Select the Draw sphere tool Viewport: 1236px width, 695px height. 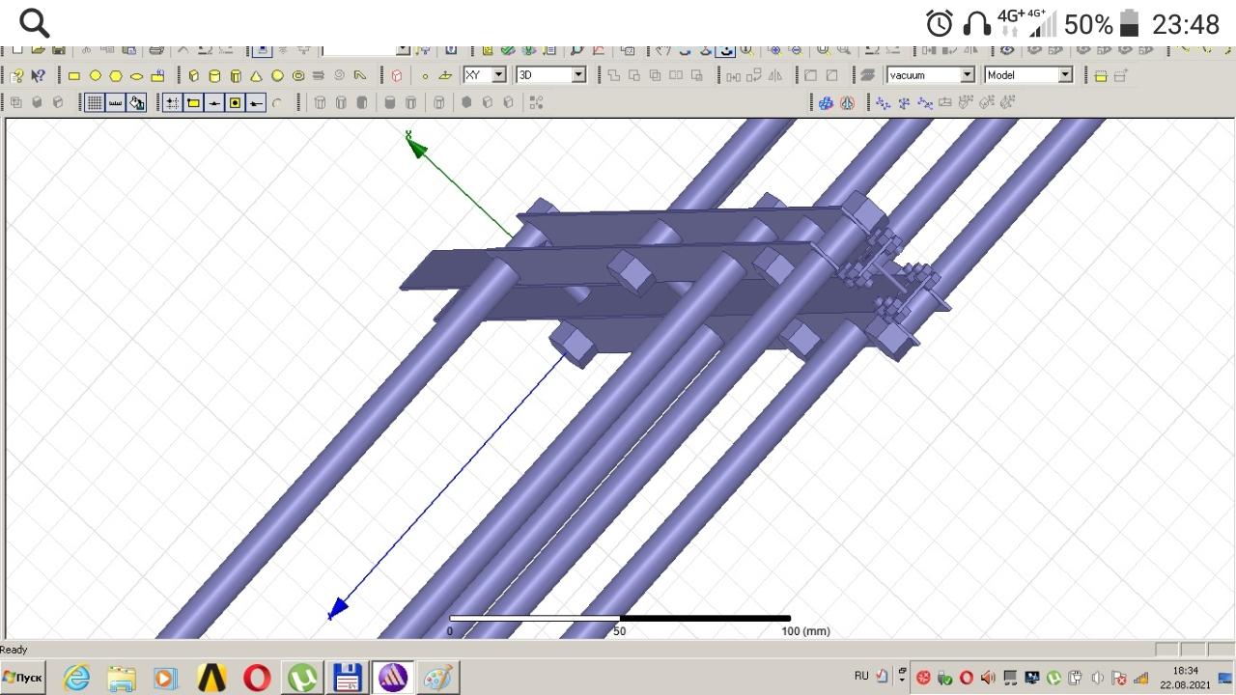[277, 75]
